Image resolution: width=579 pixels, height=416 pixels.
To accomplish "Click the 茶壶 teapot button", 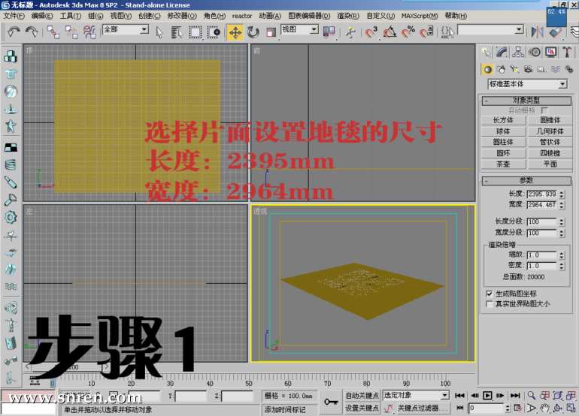I will [x=503, y=164].
